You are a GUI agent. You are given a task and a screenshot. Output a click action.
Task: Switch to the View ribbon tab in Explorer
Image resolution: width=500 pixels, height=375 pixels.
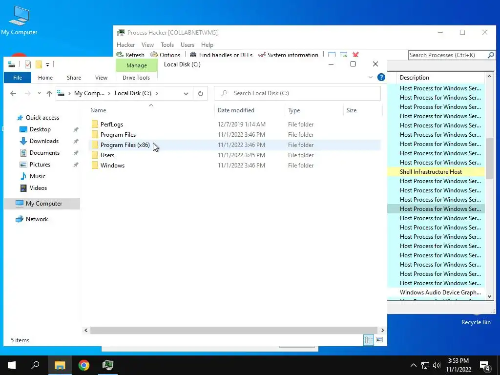[x=101, y=78]
